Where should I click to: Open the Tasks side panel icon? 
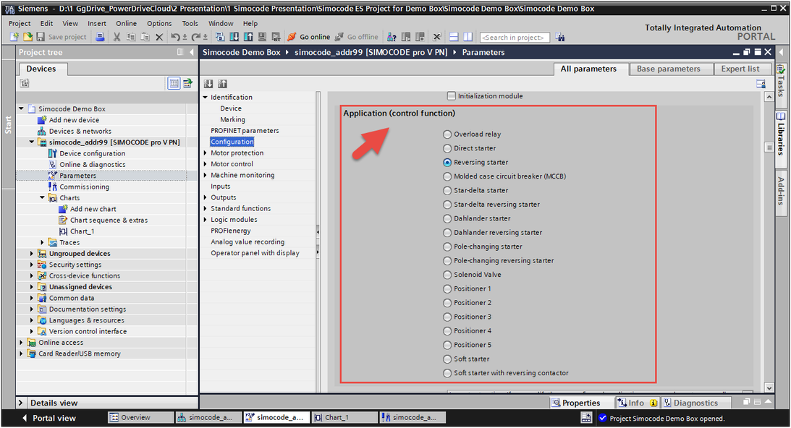click(x=781, y=70)
